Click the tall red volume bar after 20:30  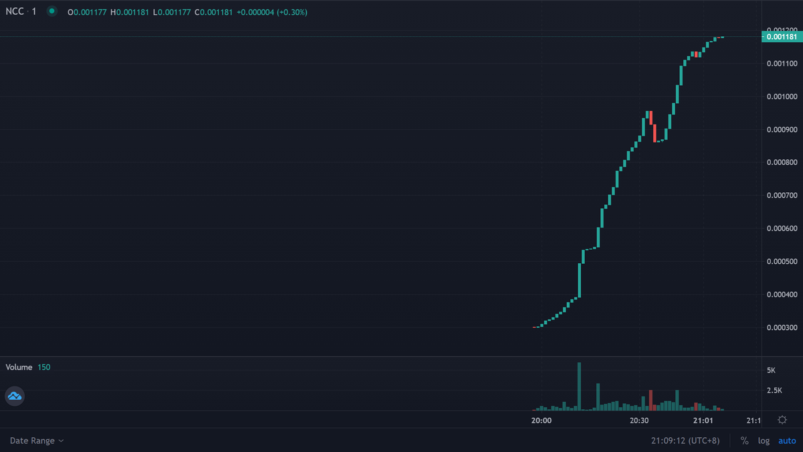(x=650, y=400)
